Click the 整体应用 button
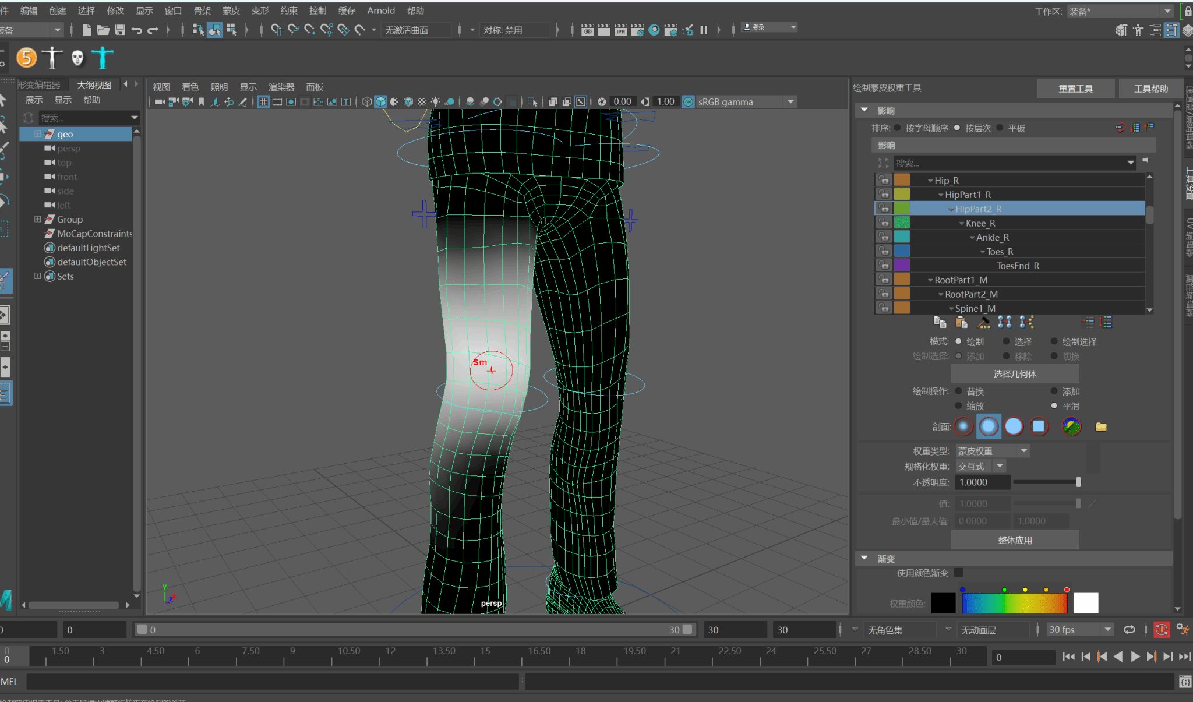This screenshot has height=702, width=1193. click(x=1015, y=540)
